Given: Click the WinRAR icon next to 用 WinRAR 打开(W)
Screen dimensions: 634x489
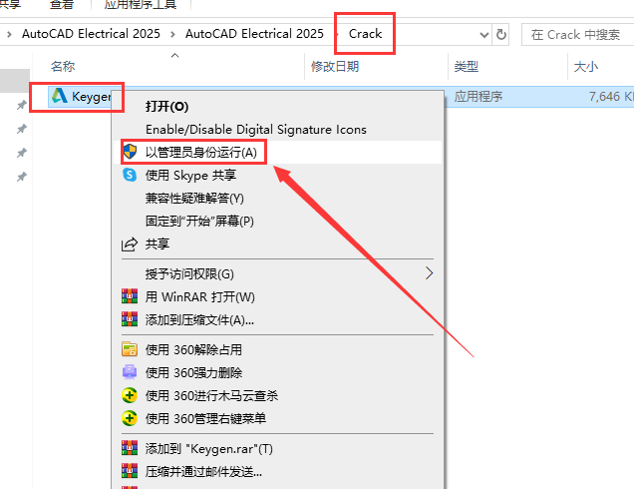Looking at the screenshot, I should pyautogui.click(x=129, y=297).
